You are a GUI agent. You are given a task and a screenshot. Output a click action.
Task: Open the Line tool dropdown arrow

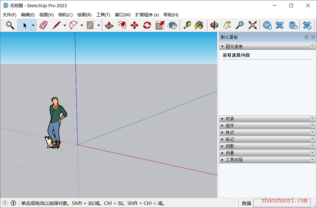(x=65, y=26)
